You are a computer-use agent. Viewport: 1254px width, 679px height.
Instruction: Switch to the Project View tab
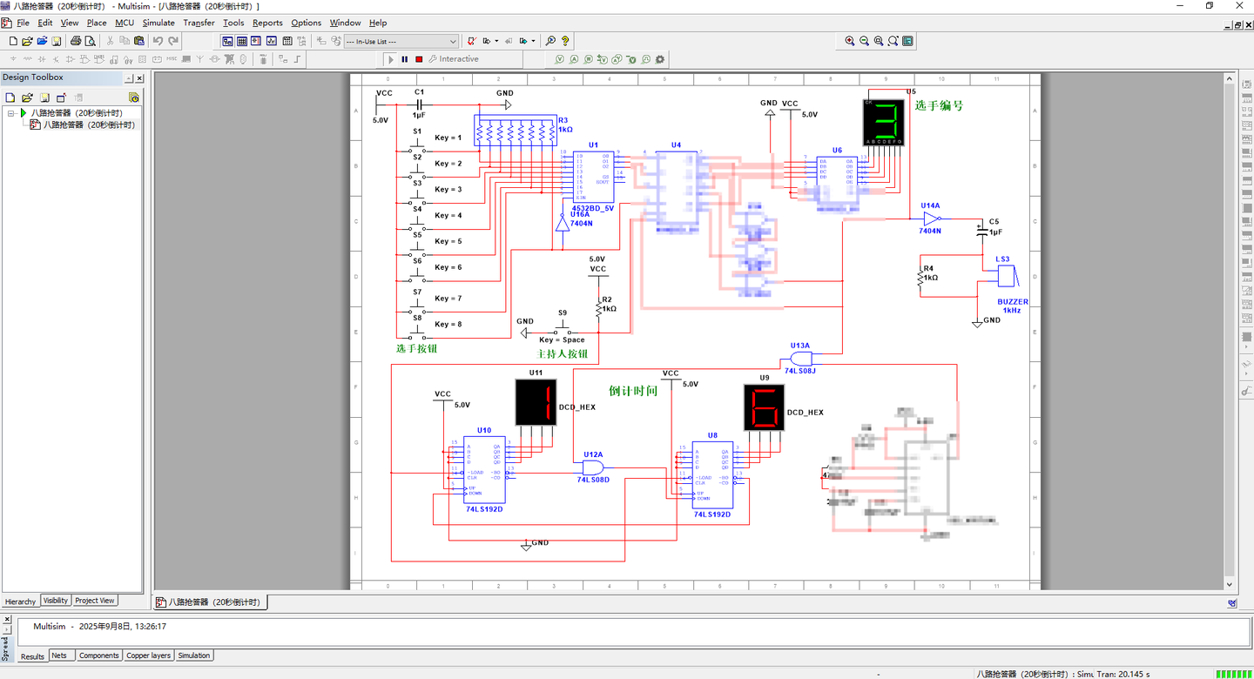pyautogui.click(x=94, y=601)
